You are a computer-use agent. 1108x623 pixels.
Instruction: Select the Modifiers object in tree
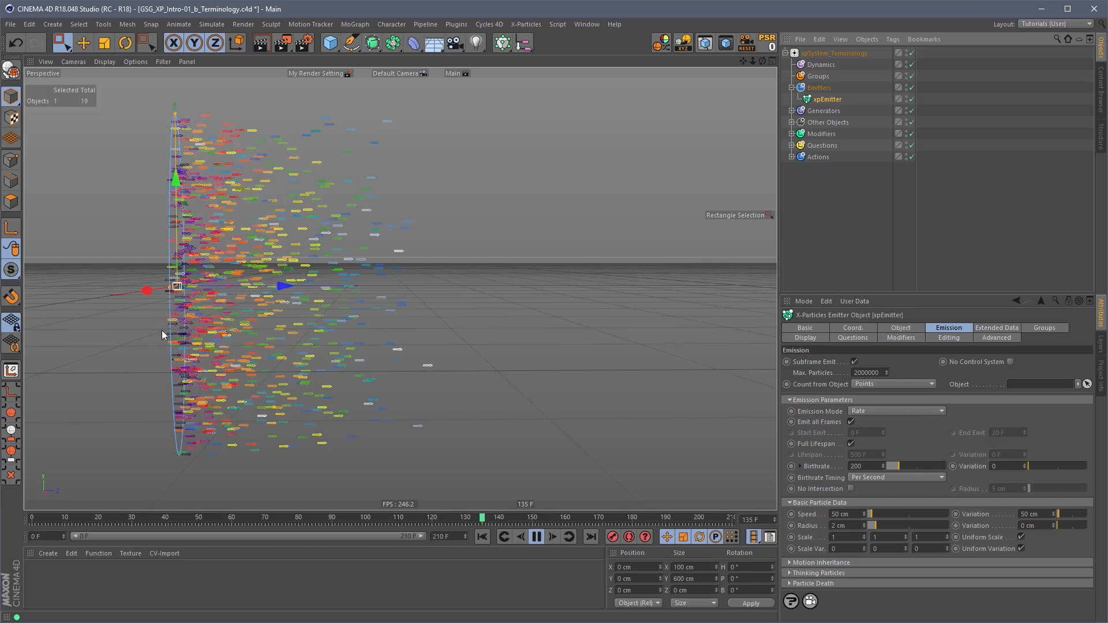tap(821, 134)
